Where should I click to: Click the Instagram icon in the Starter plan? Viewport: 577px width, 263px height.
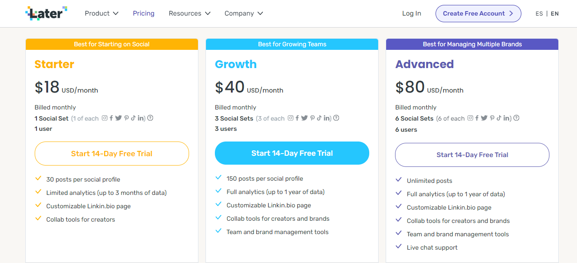pyautogui.click(x=105, y=118)
